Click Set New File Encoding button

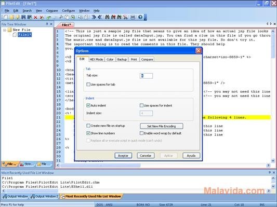pyautogui.click(x=162, y=126)
